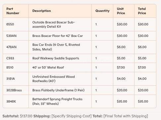Click the $6.00 unit price cell
This screenshot has height=120, width=161.
[x=124, y=47]
